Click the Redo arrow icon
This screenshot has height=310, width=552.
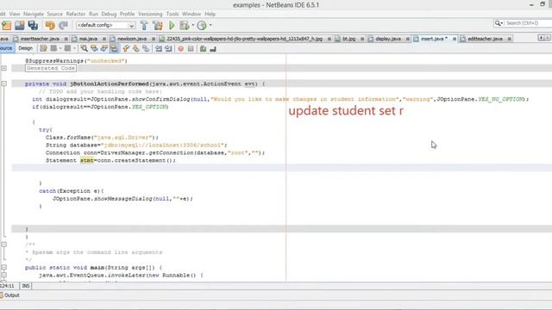pyautogui.click(x=63, y=25)
